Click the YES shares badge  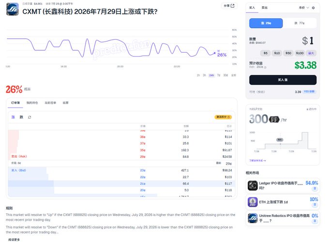click(x=309, y=92)
